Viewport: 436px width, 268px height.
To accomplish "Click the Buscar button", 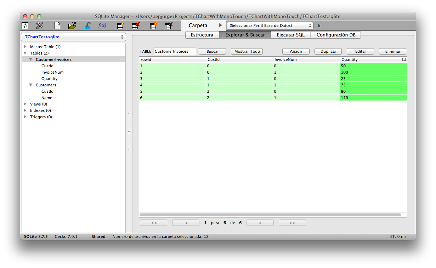I will coord(213,51).
